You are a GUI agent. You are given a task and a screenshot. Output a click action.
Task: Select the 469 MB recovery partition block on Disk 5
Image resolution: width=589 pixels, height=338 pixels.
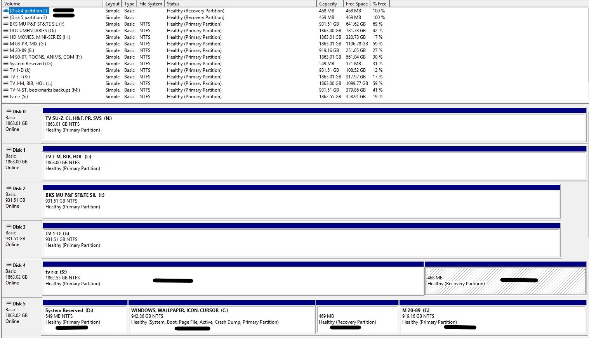point(357,317)
